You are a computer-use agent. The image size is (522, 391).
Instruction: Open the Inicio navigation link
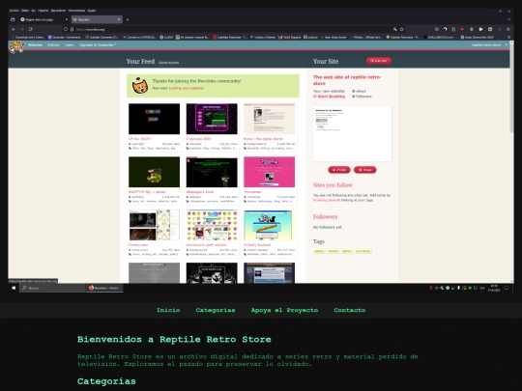coord(168,310)
